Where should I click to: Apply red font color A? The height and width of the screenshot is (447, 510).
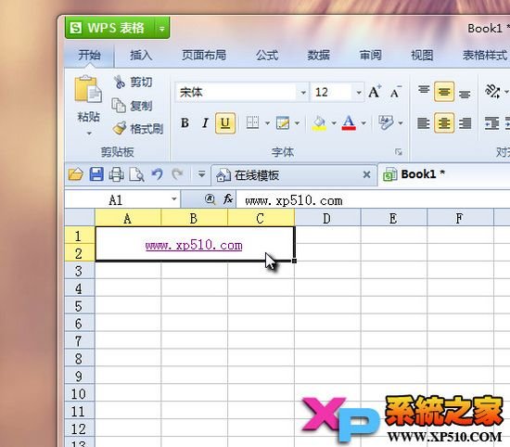pyautogui.click(x=349, y=123)
